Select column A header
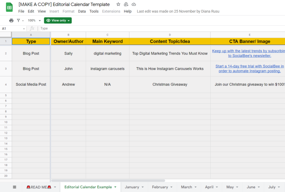The width and height of the screenshot is (285, 192). [x=31, y=35]
